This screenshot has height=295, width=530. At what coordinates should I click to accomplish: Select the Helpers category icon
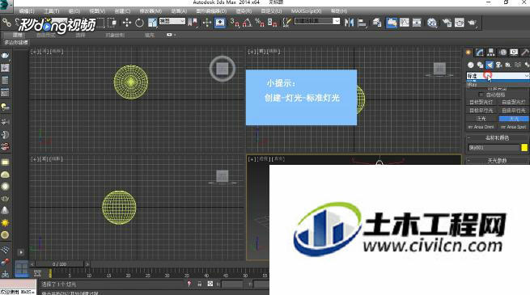(x=508, y=65)
